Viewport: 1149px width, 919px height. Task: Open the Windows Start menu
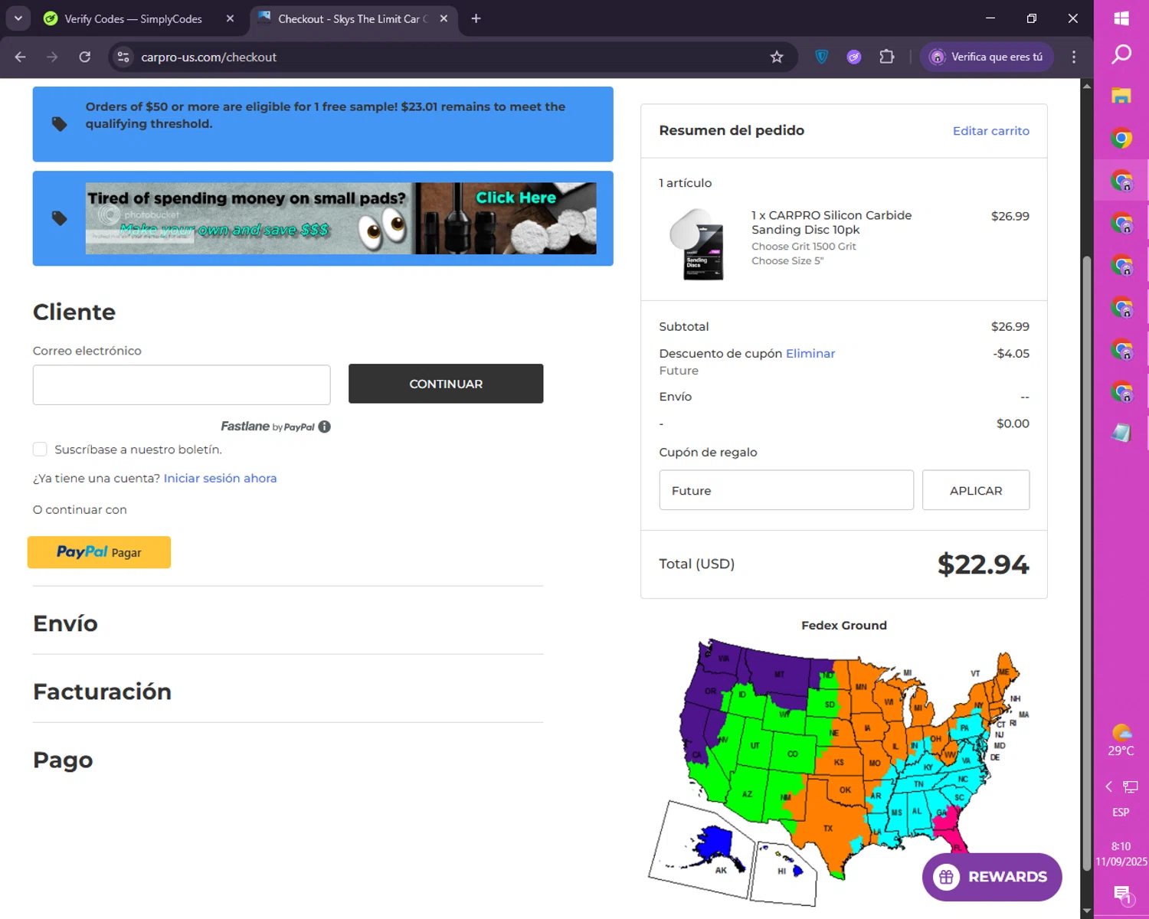1121,18
